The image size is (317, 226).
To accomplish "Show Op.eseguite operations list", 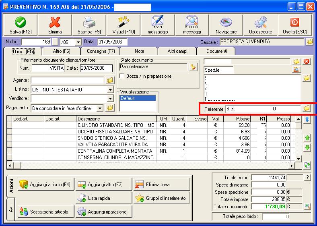I will point(260,25).
